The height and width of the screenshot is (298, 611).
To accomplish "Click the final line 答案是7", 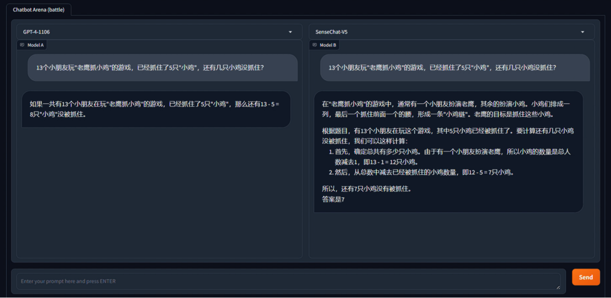I will [x=333, y=200].
